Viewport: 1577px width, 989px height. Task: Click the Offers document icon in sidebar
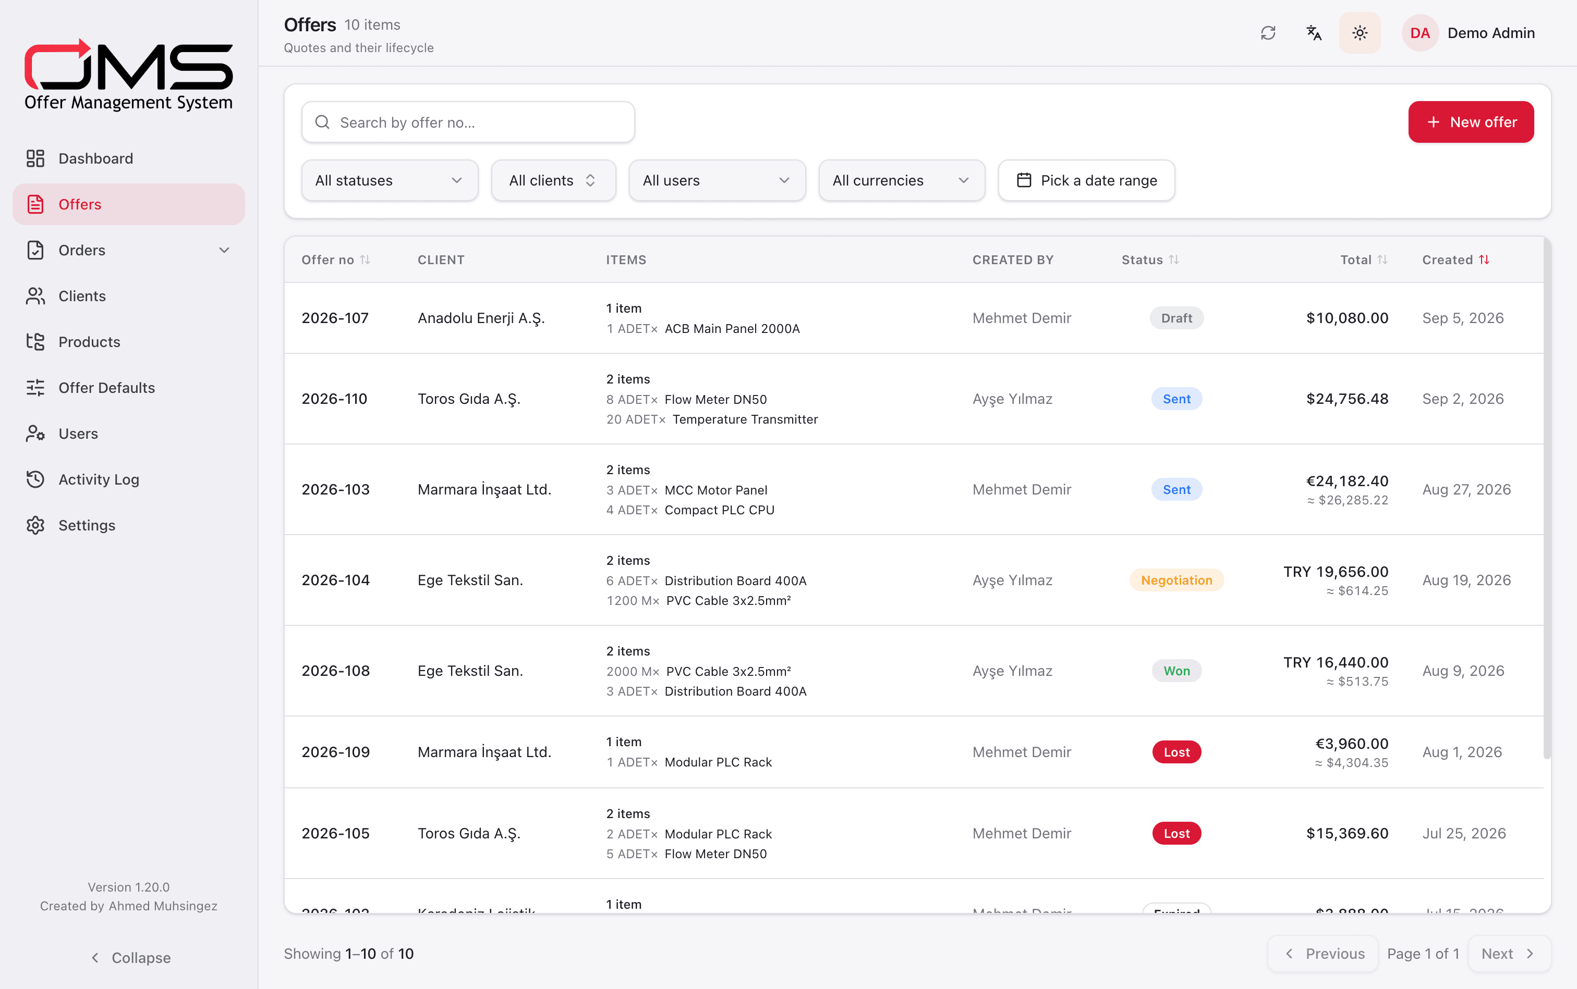(35, 204)
